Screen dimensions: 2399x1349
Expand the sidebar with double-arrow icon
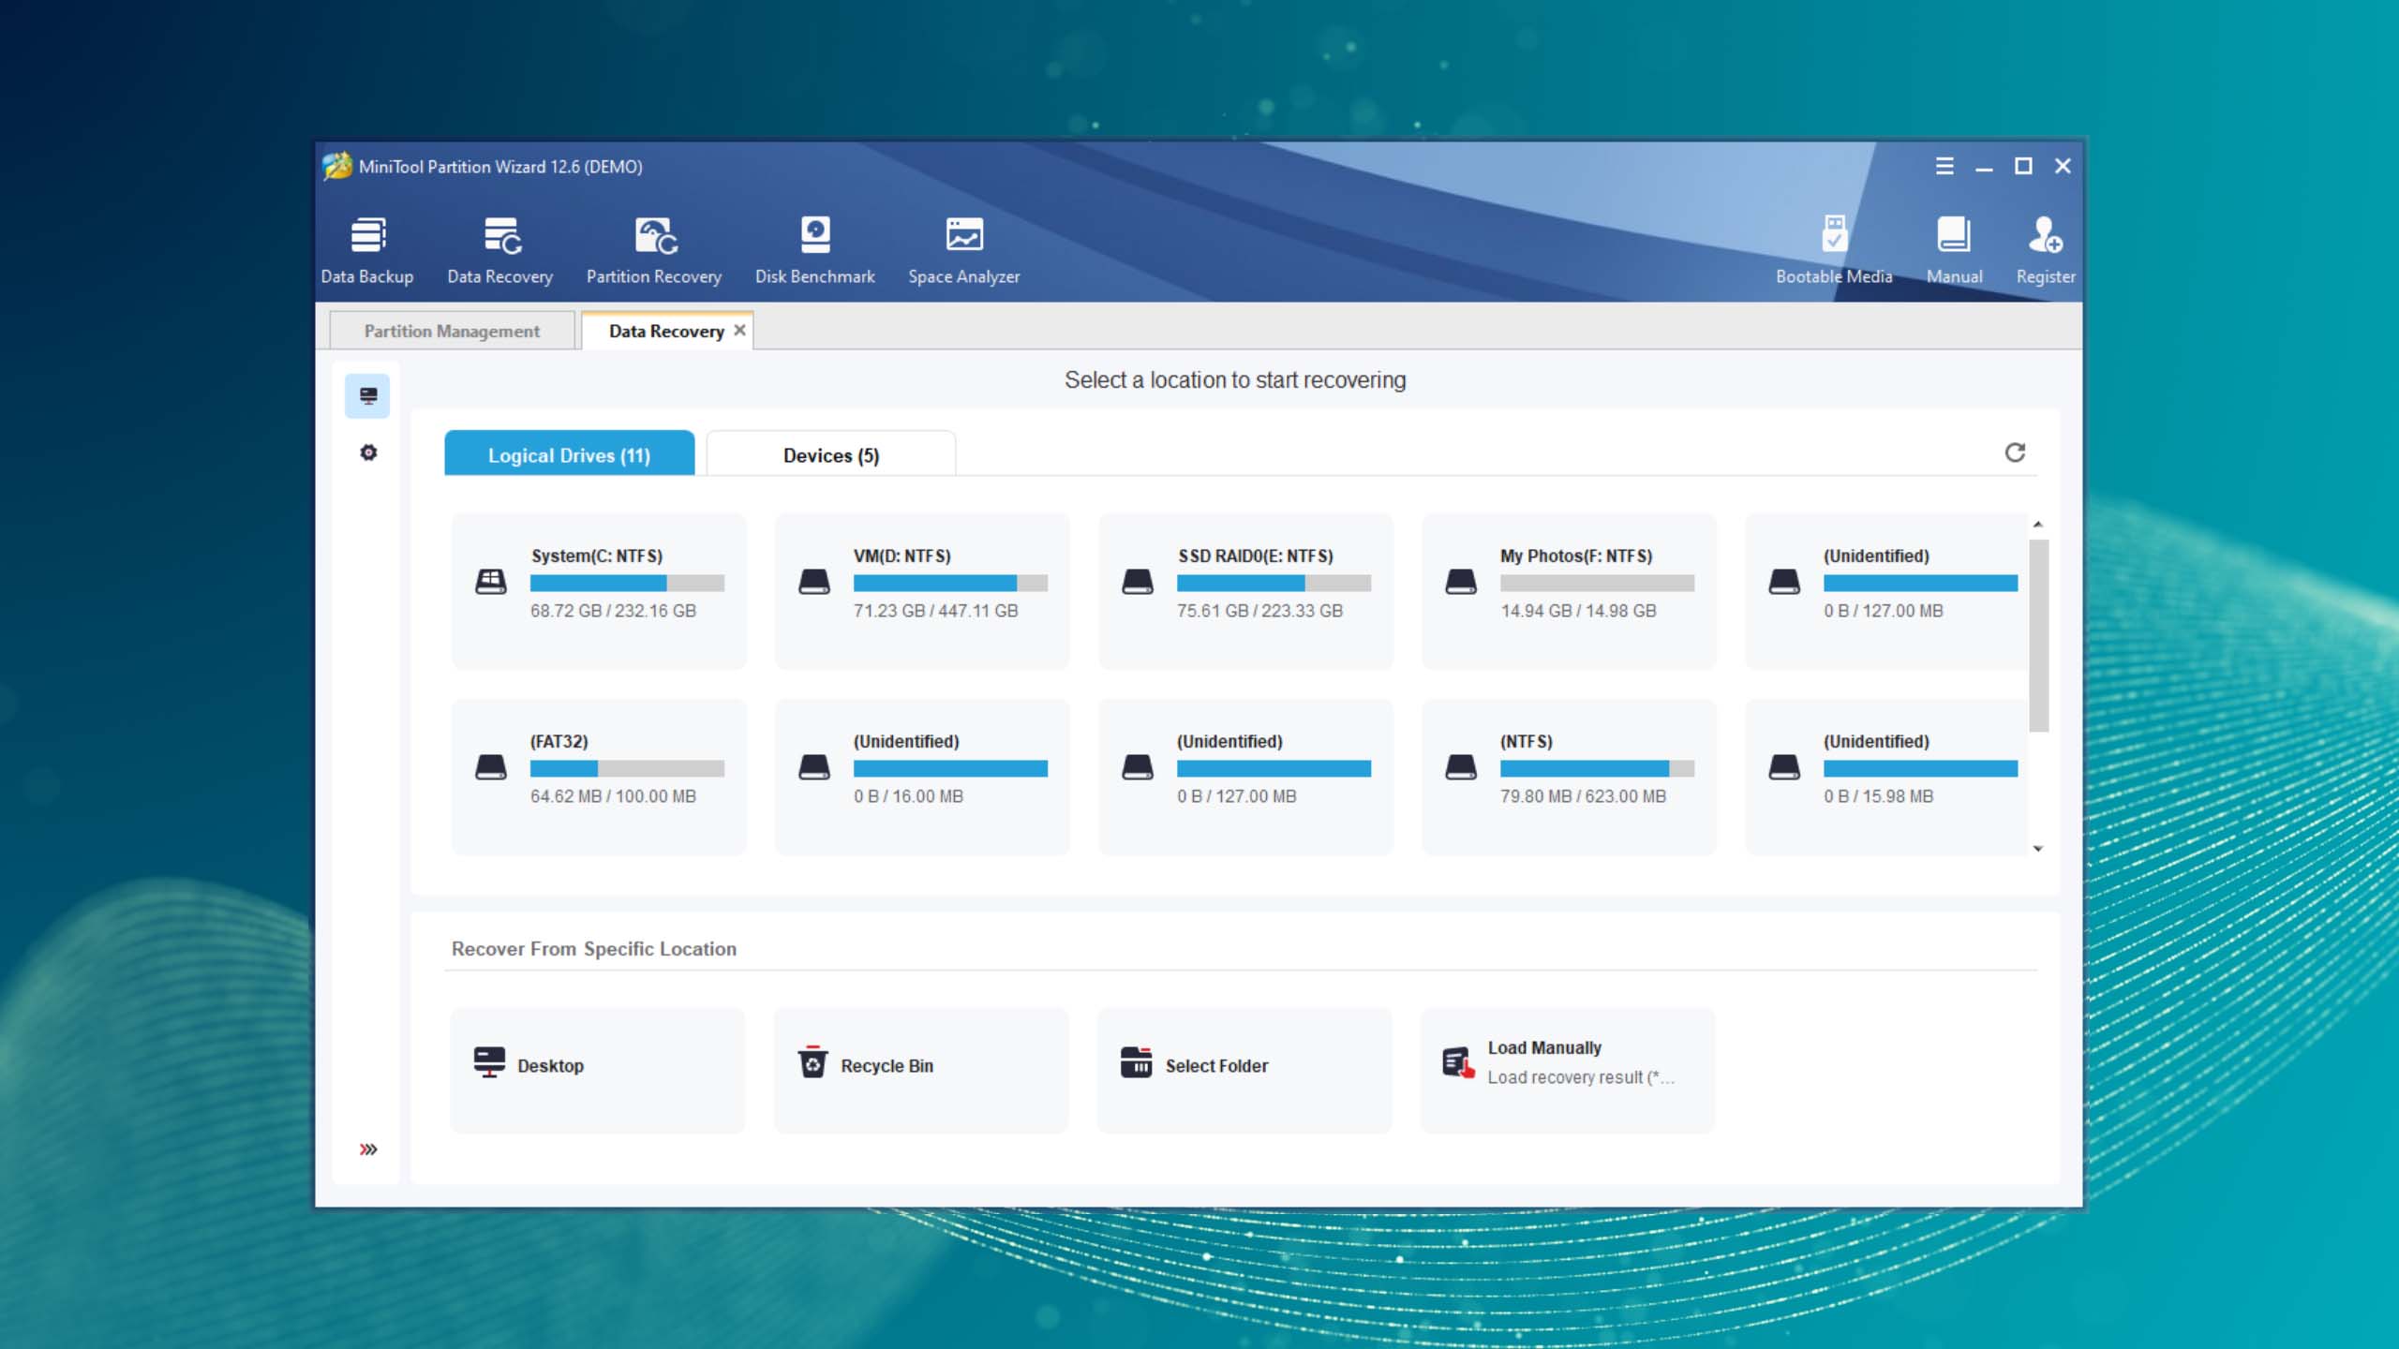(368, 1149)
